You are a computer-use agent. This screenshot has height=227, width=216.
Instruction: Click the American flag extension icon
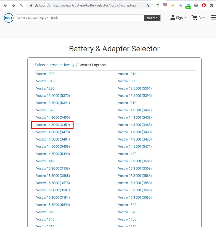point(165,4)
